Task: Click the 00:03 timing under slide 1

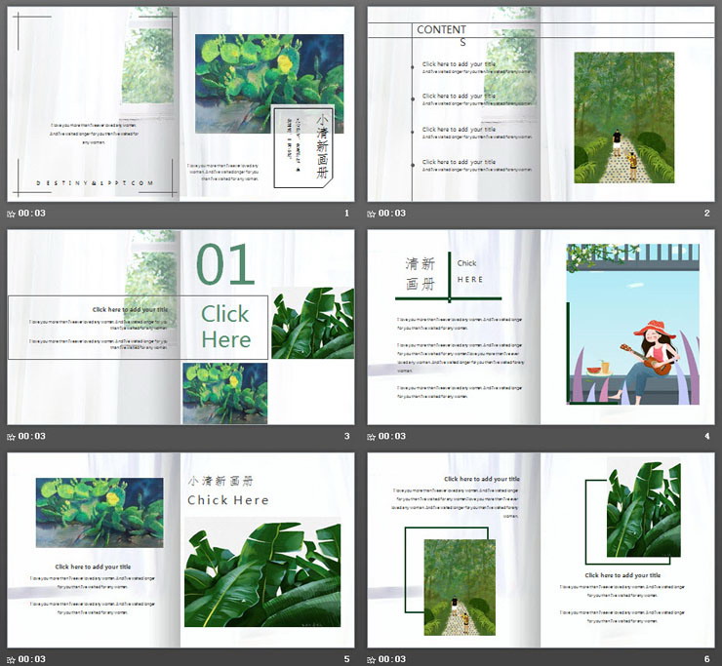Action: tap(32, 214)
